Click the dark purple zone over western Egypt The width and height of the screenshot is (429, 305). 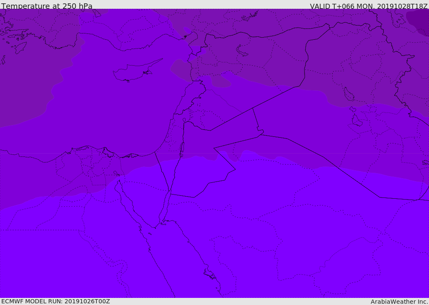tap(41, 178)
